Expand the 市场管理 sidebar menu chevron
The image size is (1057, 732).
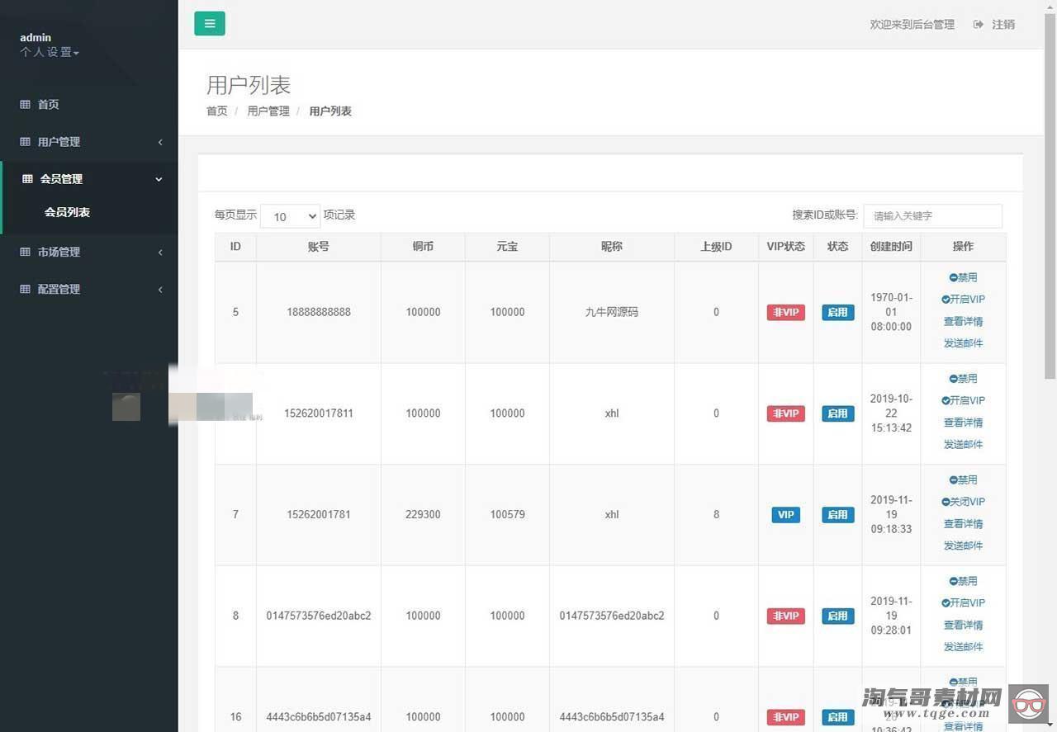click(x=160, y=253)
